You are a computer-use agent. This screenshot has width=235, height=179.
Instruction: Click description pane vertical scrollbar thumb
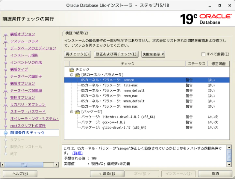(229, 156)
